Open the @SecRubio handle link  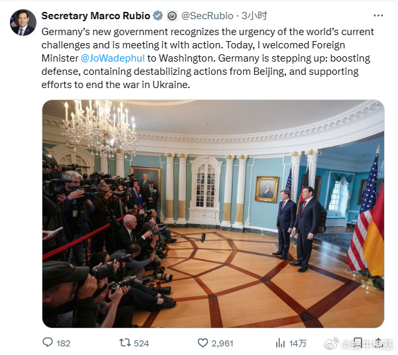(207, 16)
